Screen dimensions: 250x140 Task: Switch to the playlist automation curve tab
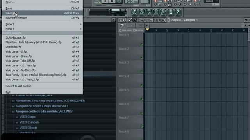(131, 25)
